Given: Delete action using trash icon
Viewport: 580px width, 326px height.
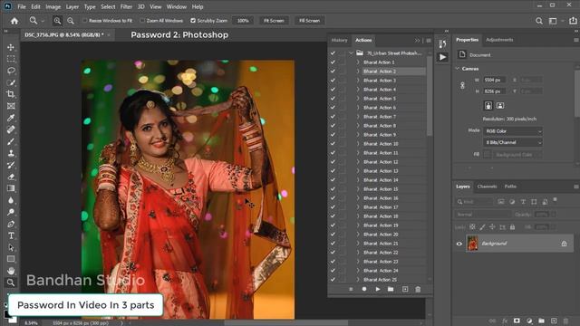Looking at the screenshot, I should click(x=418, y=289).
